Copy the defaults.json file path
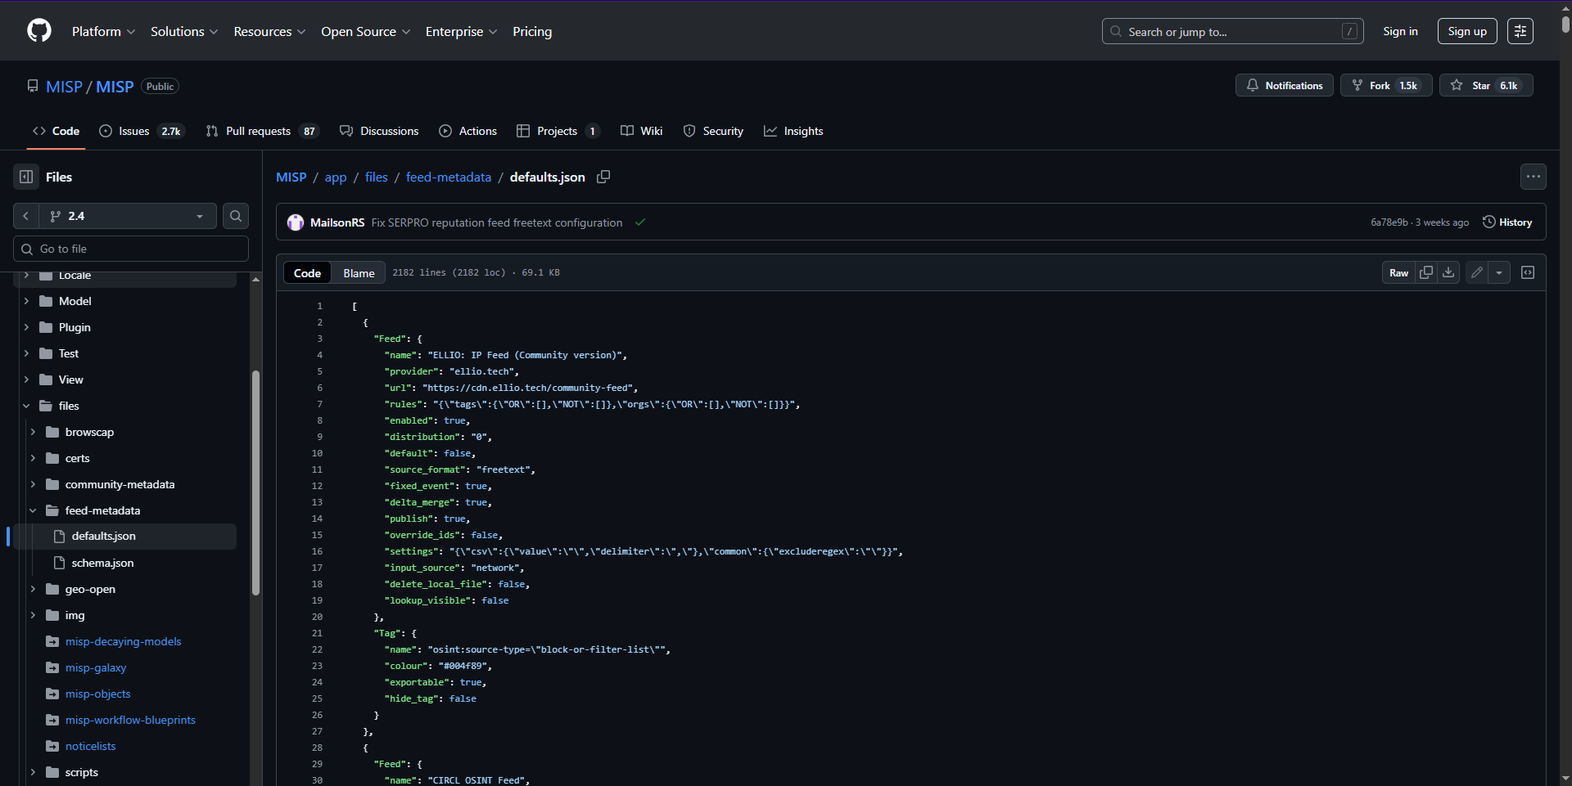The width and height of the screenshot is (1572, 786). [x=603, y=177]
